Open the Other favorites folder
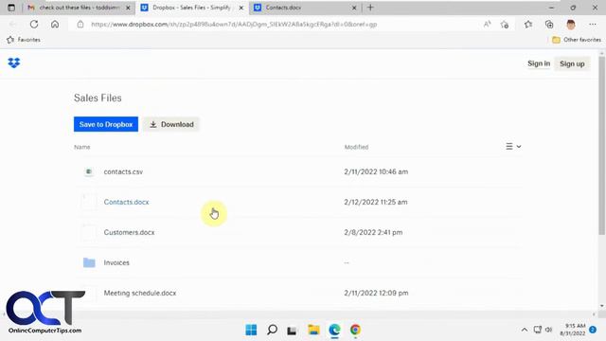This screenshot has height=341, width=606. click(577, 40)
